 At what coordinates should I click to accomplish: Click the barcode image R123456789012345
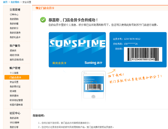click(x=143, y=54)
